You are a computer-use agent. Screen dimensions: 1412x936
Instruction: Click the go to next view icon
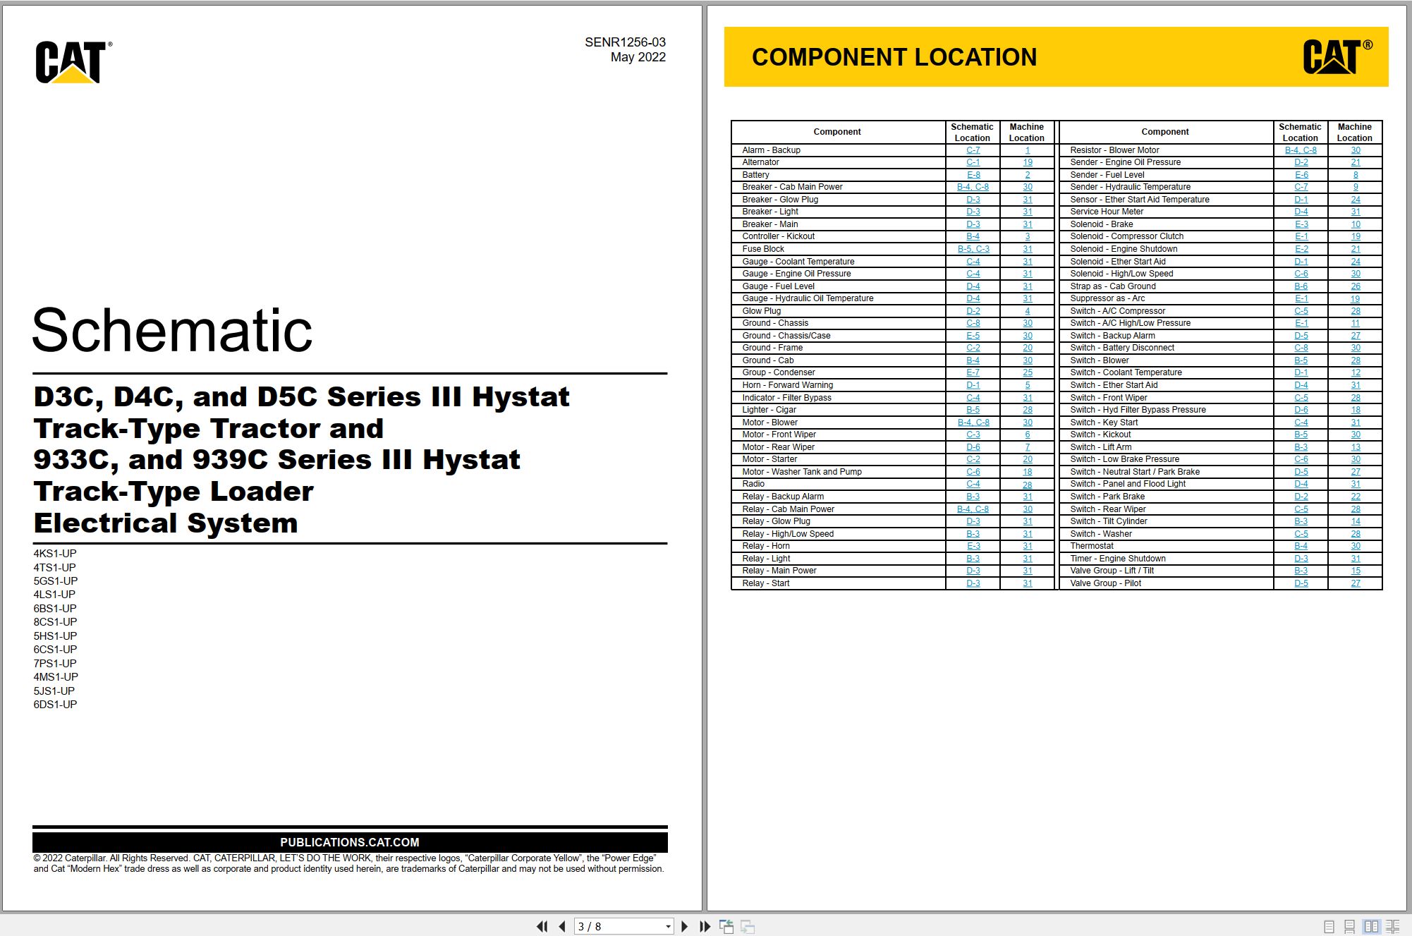click(748, 926)
